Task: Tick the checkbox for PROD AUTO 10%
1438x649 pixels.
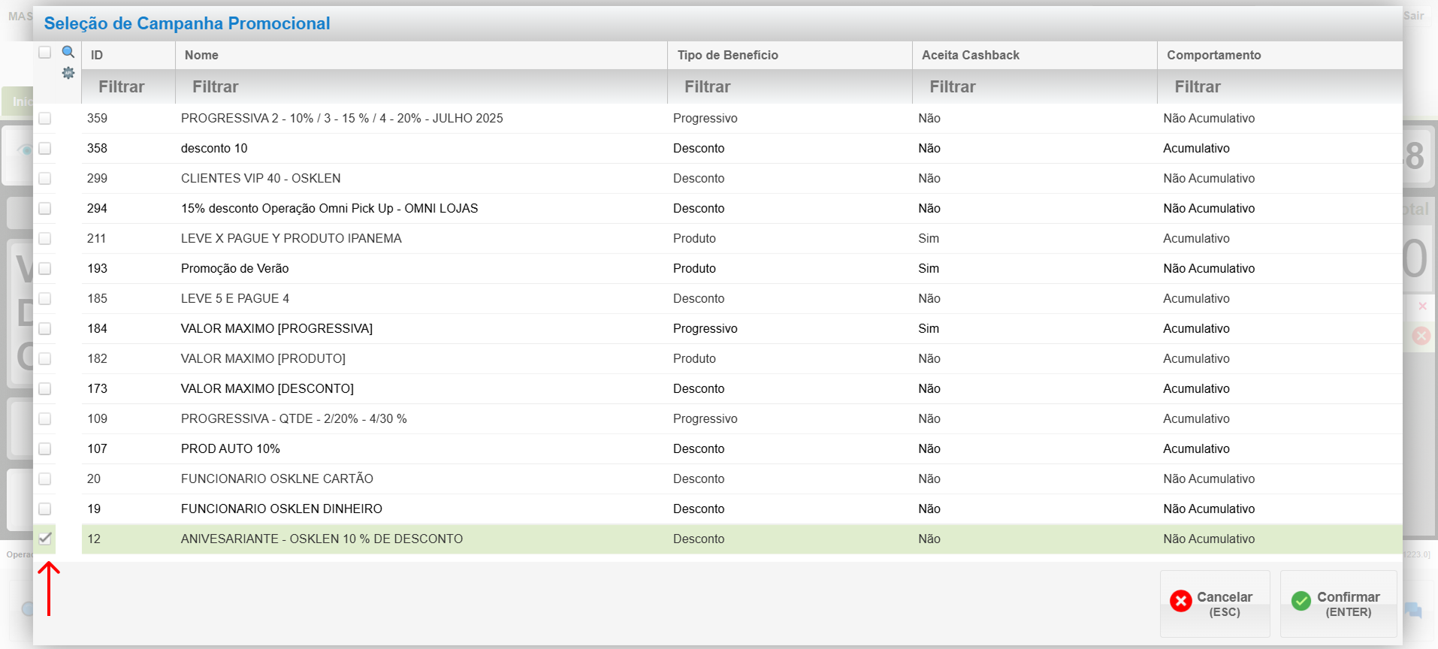Action: pyautogui.click(x=45, y=448)
